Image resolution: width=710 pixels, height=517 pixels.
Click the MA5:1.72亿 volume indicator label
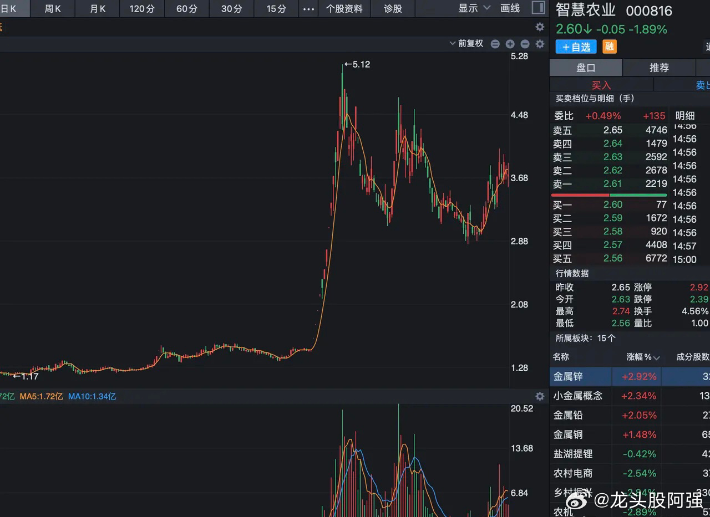coord(40,396)
